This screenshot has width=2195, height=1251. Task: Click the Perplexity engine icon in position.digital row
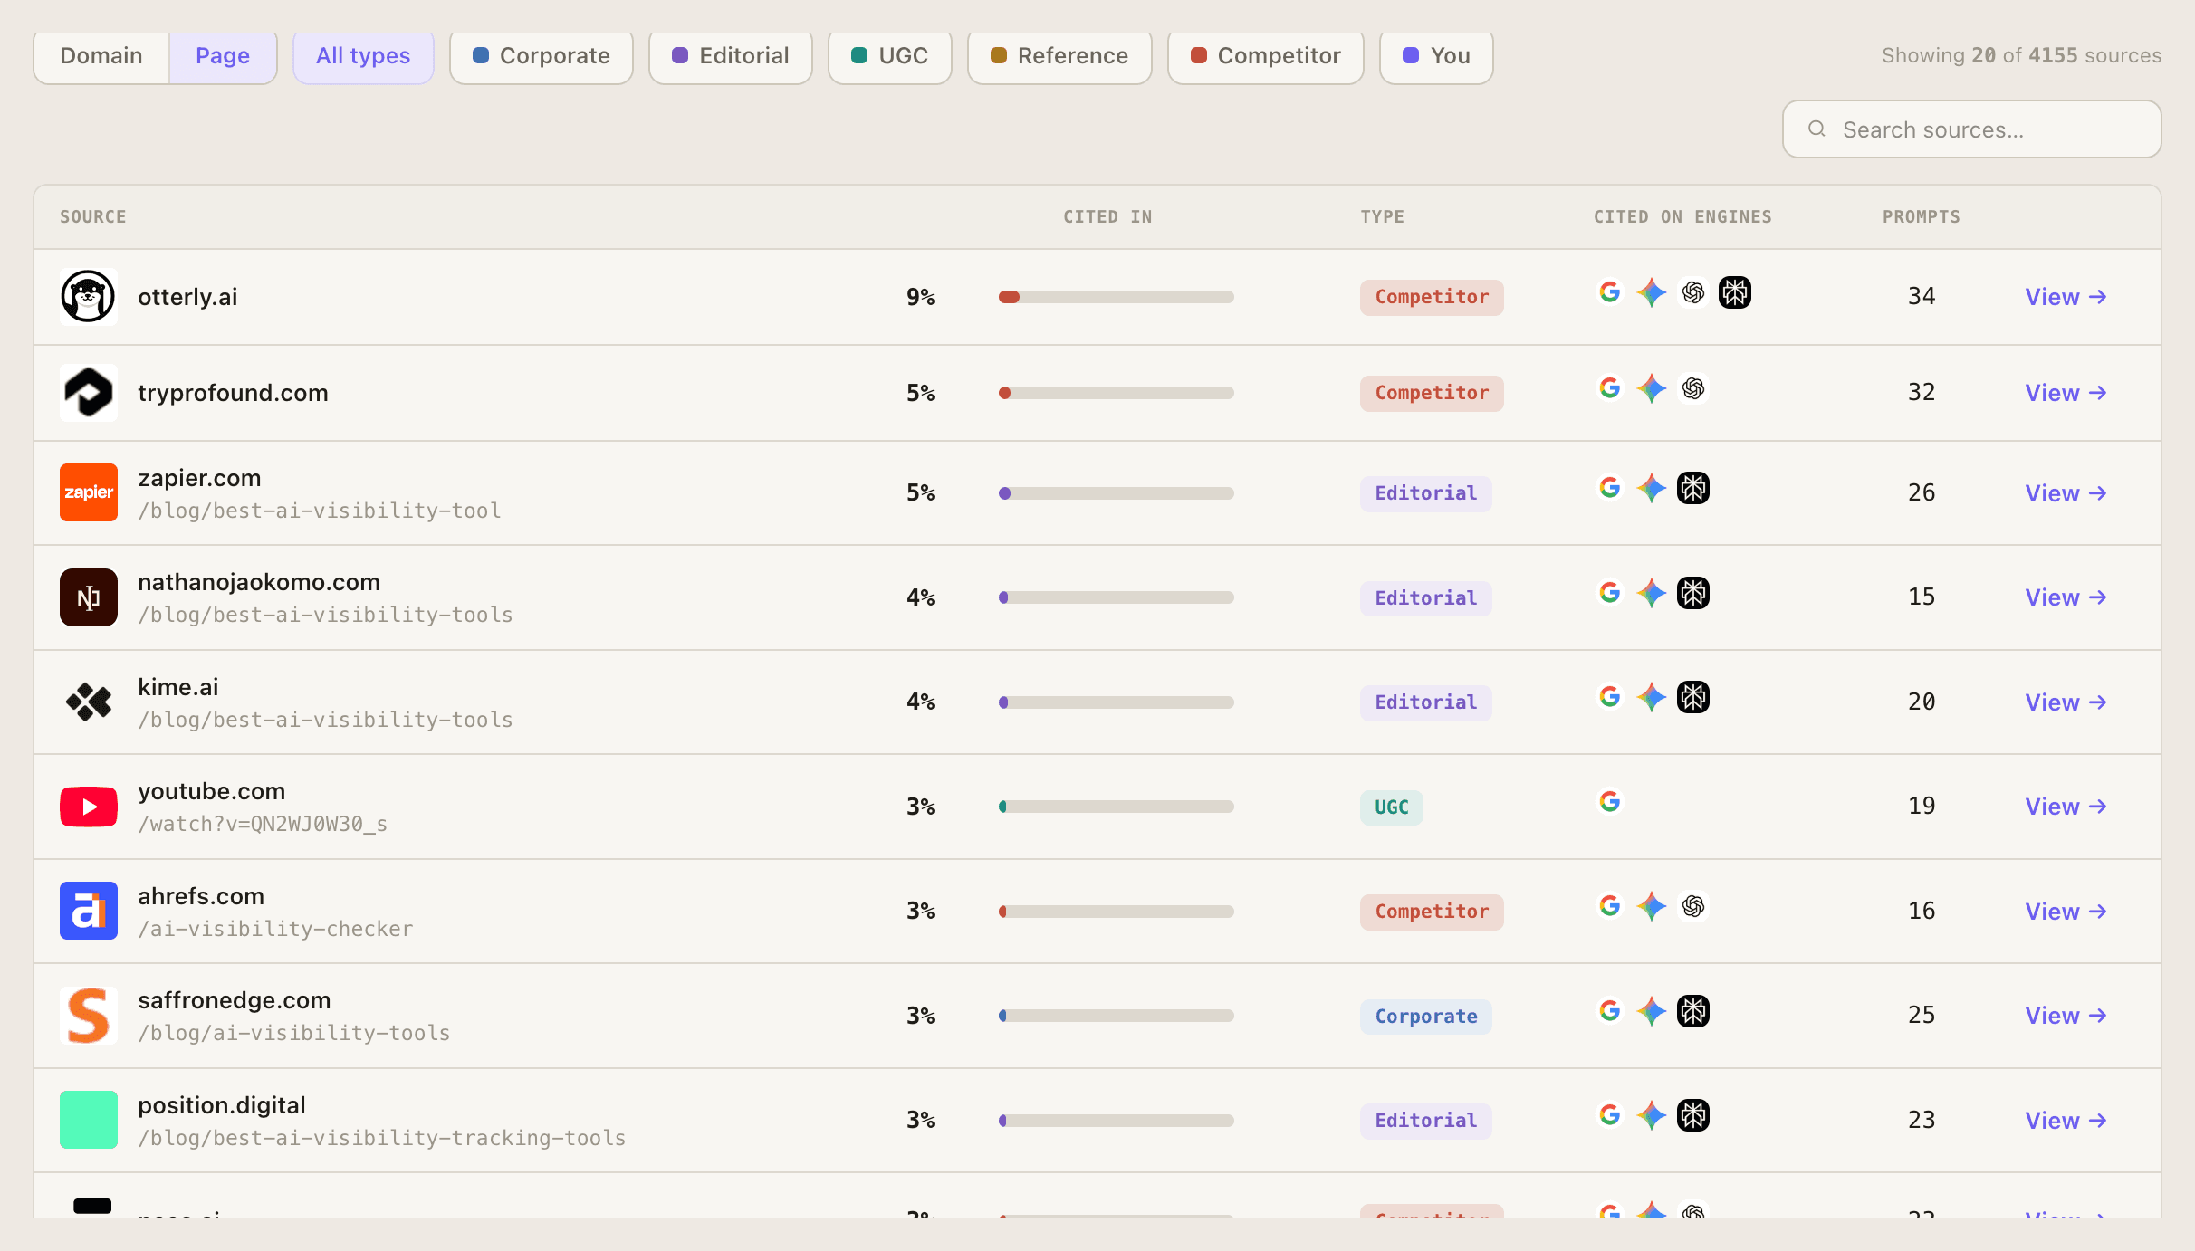coord(1693,1115)
